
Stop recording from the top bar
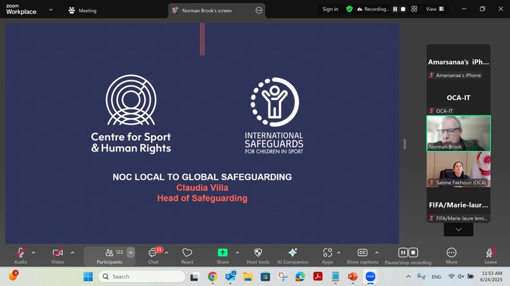[x=403, y=9]
